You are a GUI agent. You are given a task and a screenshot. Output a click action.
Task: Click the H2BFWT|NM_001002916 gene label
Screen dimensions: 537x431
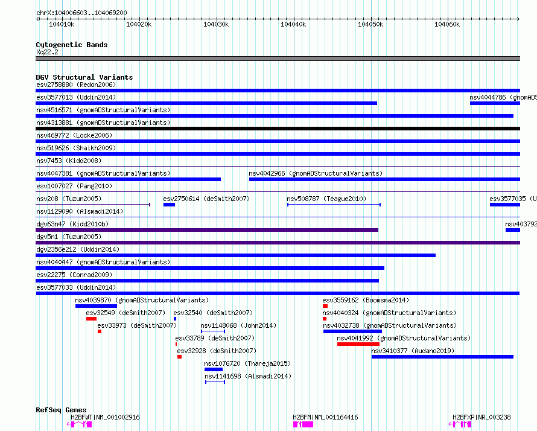click(105, 417)
